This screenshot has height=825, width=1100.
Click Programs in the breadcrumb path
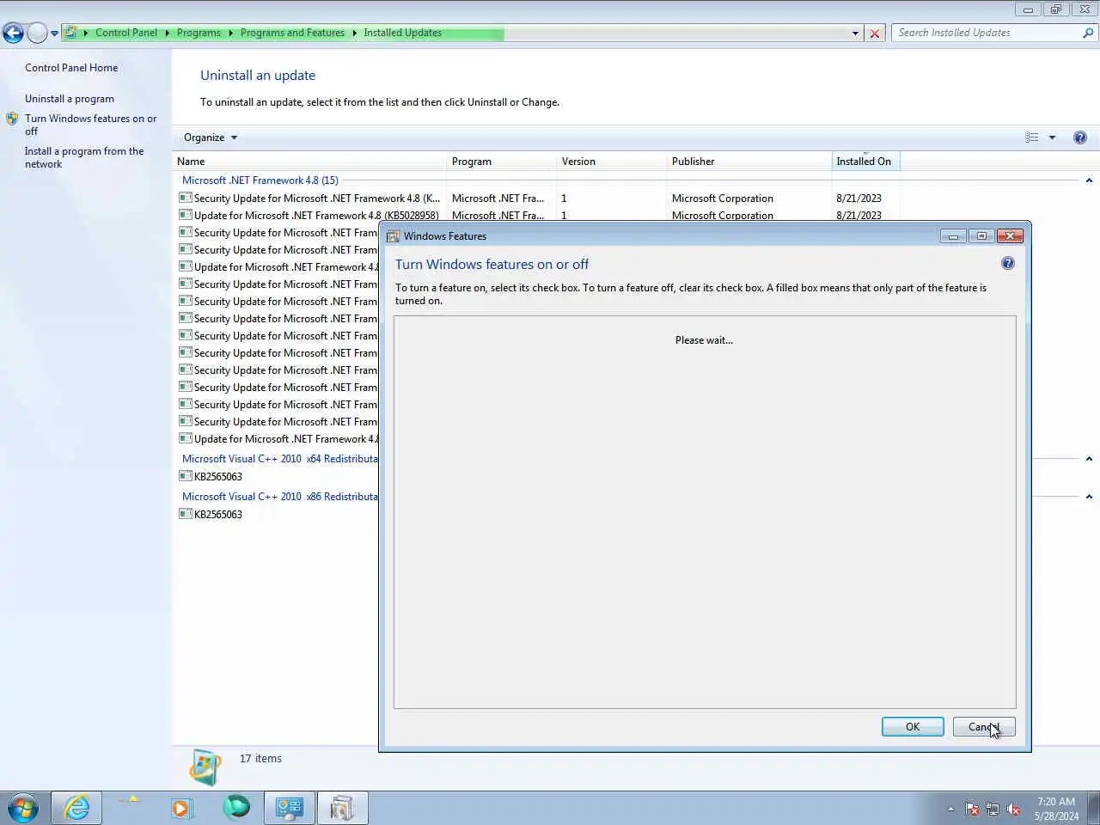[x=199, y=33]
